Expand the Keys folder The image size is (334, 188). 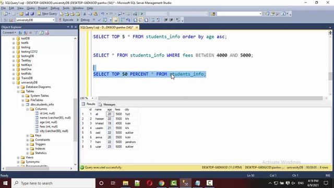[28, 135]
